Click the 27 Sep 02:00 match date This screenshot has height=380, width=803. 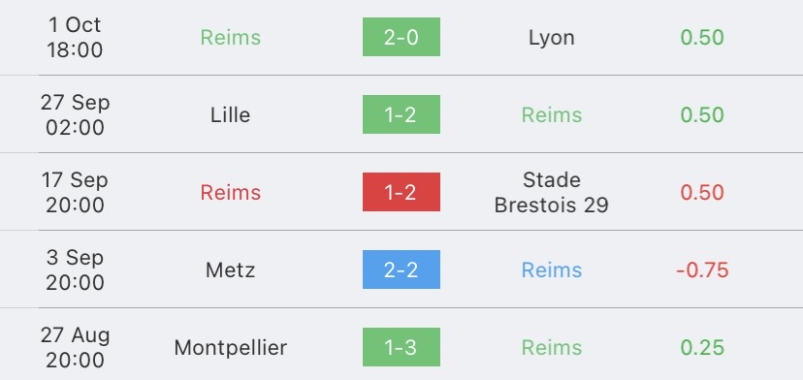tap(75, 114)
